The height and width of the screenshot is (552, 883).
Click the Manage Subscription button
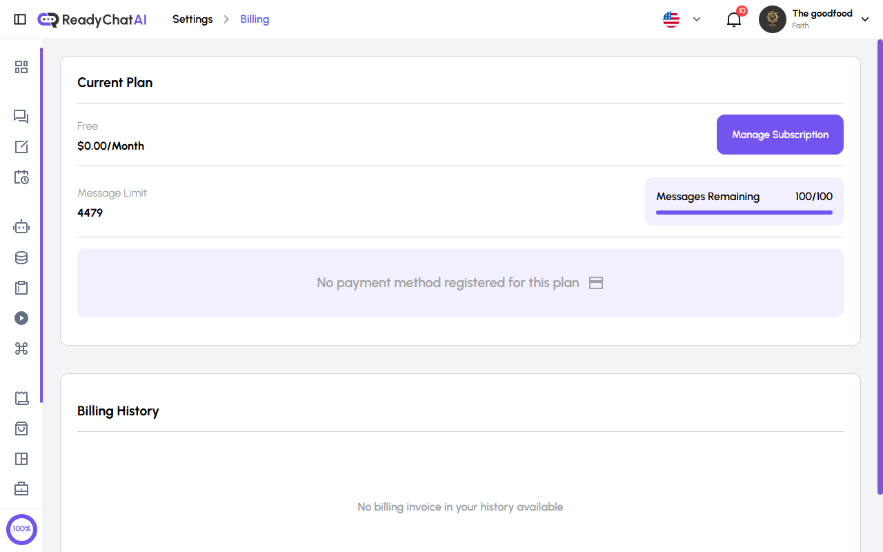point(780,135)
